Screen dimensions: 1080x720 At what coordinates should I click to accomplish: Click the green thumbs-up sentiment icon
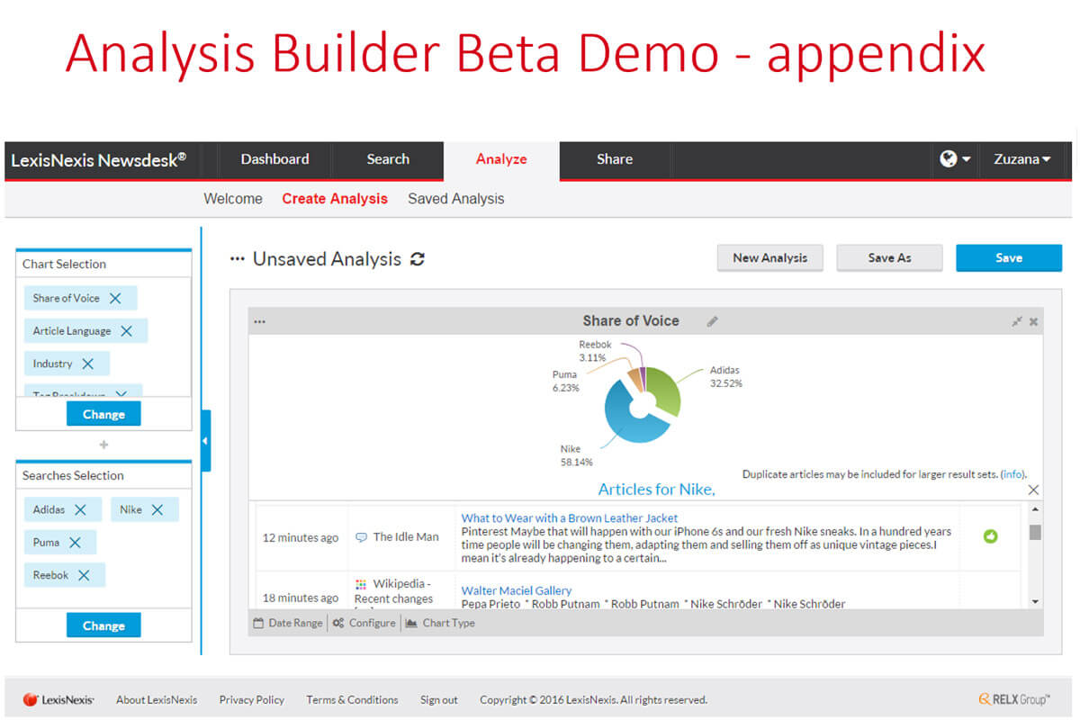click(990, 536)
